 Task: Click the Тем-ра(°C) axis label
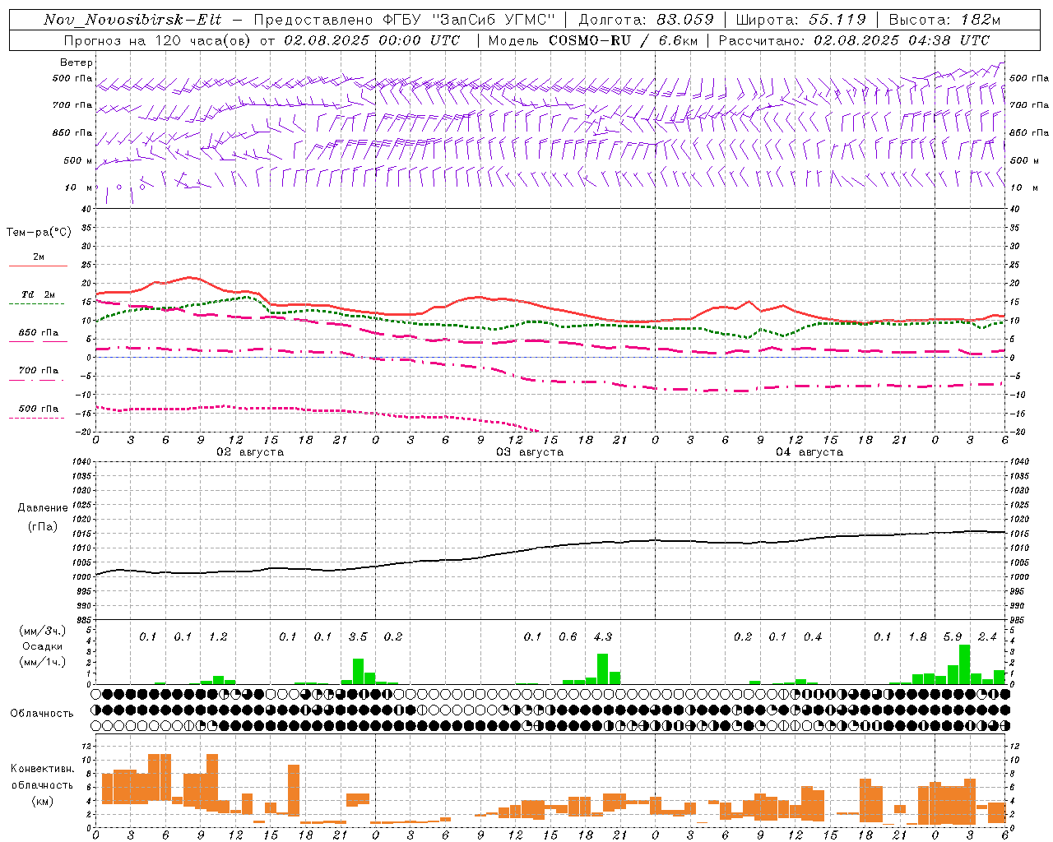tap(39, 233)
